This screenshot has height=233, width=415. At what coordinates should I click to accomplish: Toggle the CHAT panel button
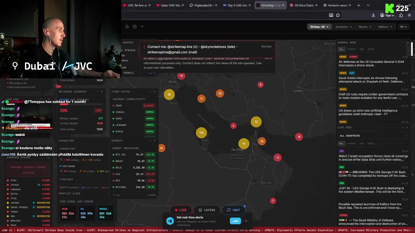pos(234,210)
